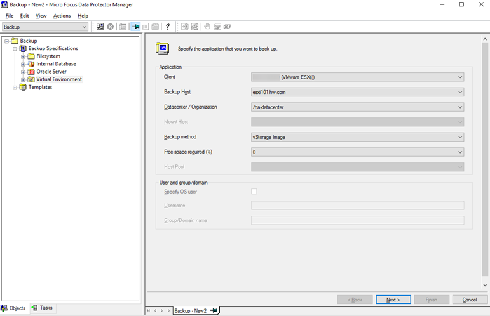The width and height of the screenshot is (490, 316).
Task: Click the greyed stacked-layers toolbar icon
Action: click(217, 27)
